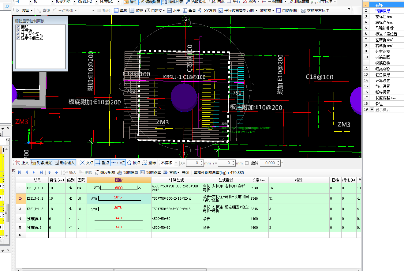Toggle 动态输入 dynamic input
404x271 pixels.
point(64,163)
